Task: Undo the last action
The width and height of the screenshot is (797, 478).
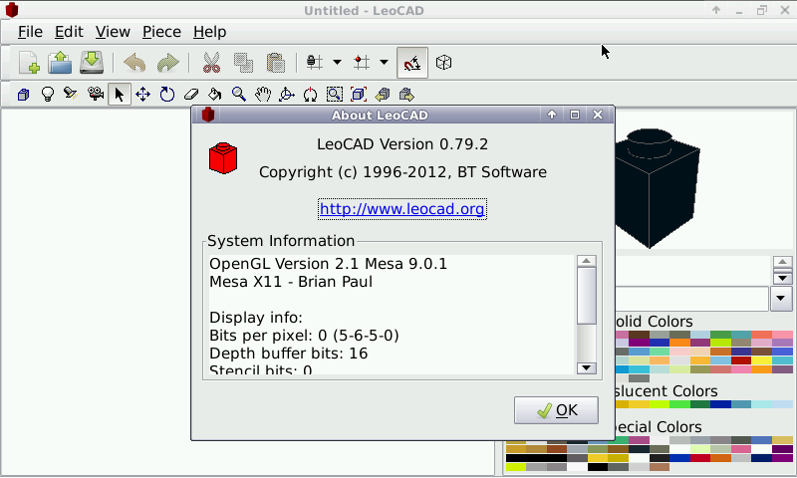Action: [x=134, y=63]
